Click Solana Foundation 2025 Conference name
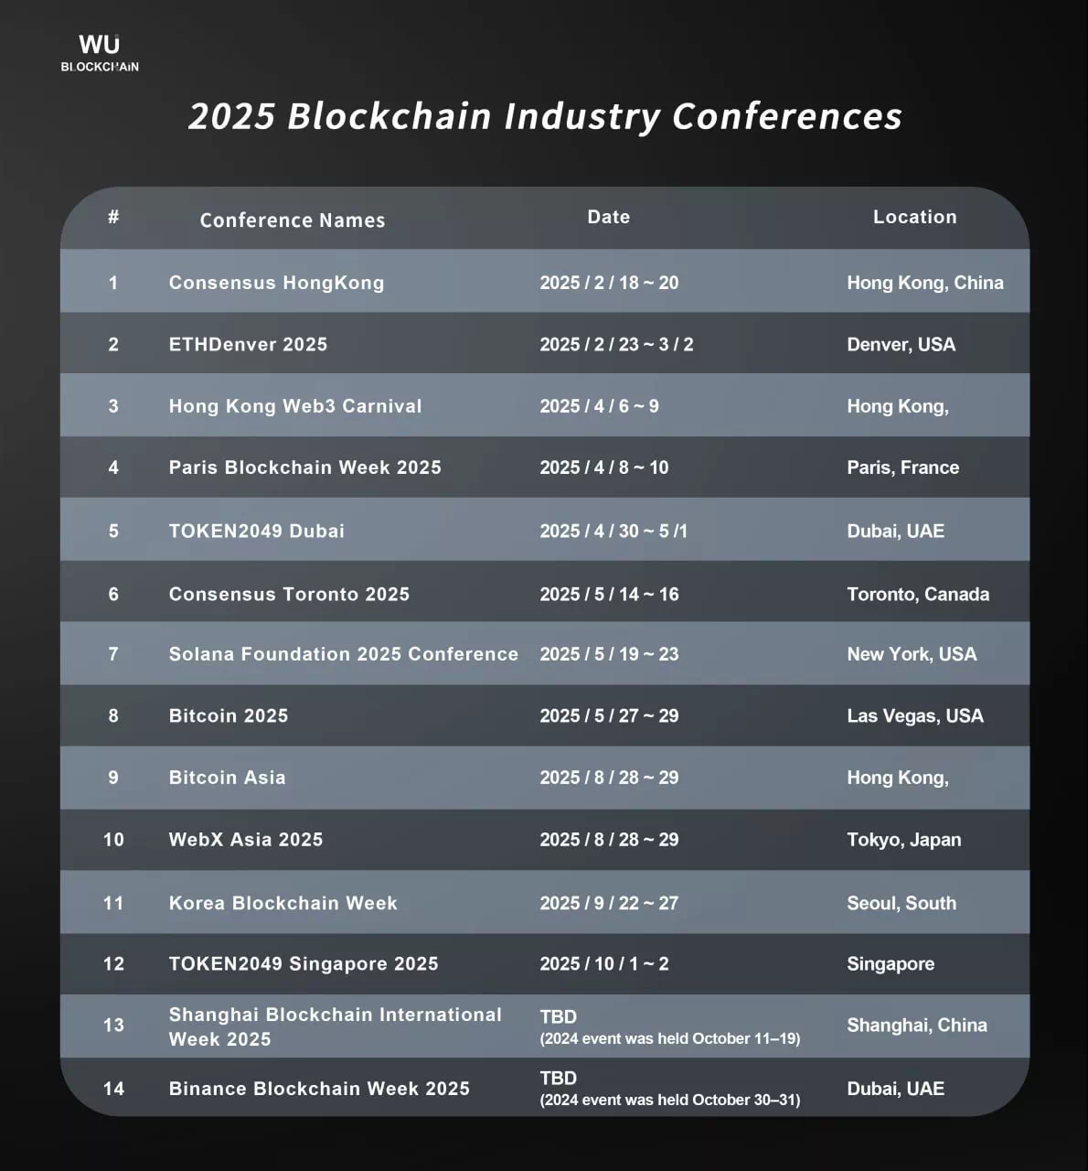1088x1171 pixels. pyautogui.click(x=343, y=654)
